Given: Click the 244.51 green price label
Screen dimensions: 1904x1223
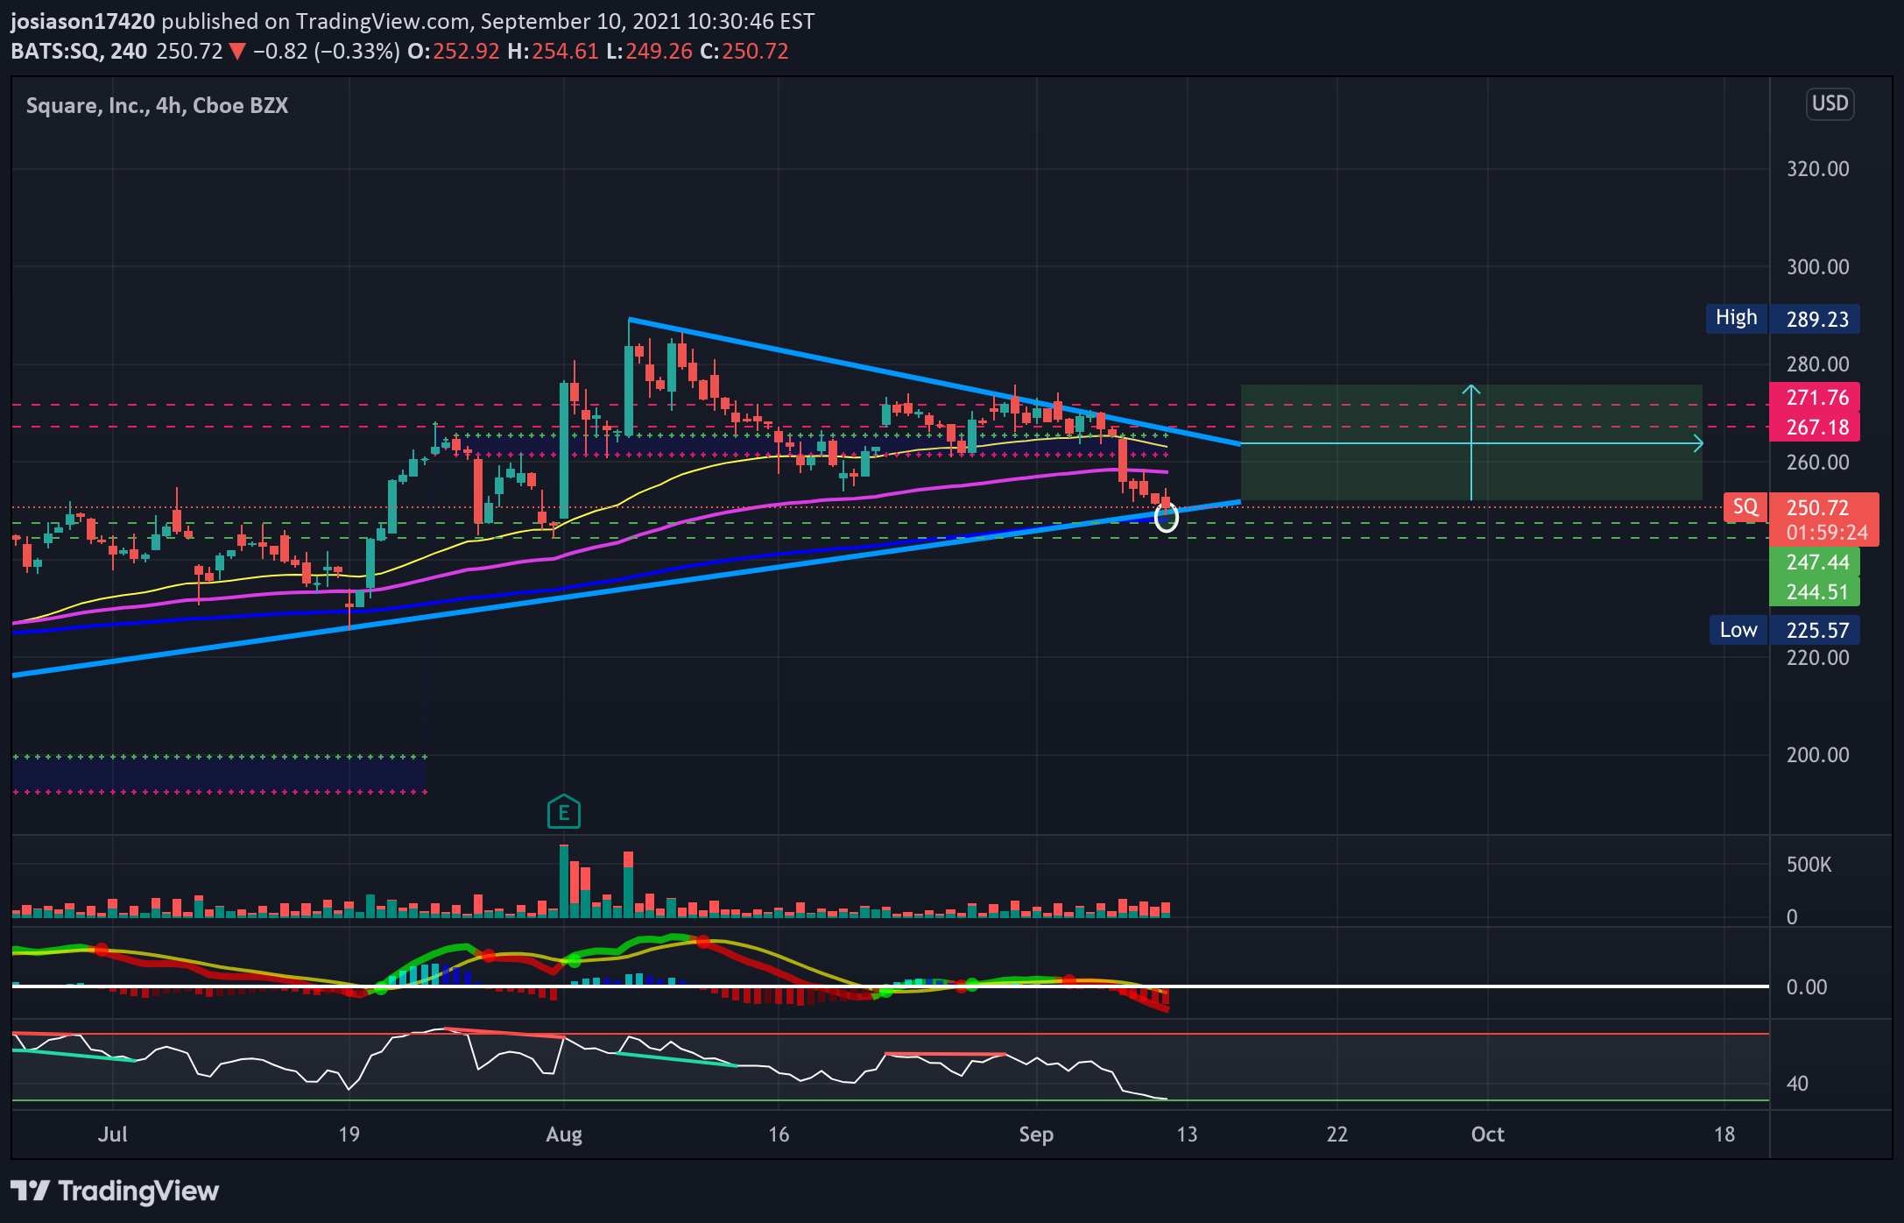Looking at the screenshot, I should pyautogui.click(x=1814, y=592).
